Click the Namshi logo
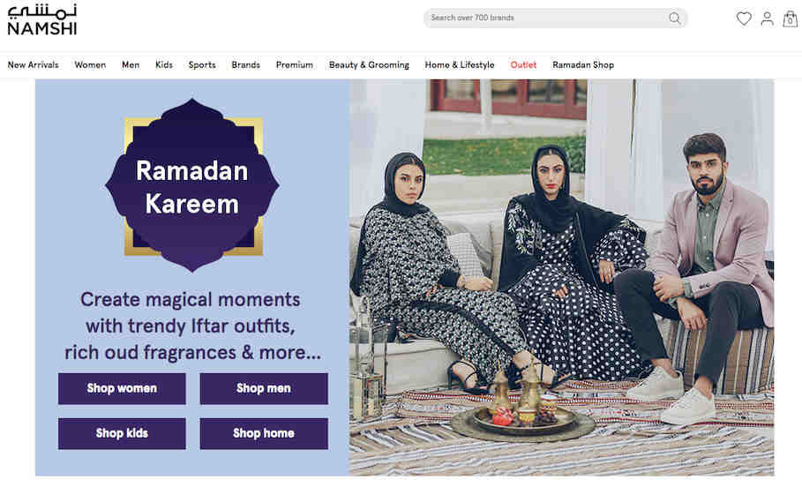802x487 pixels. [x=42, y=20]
